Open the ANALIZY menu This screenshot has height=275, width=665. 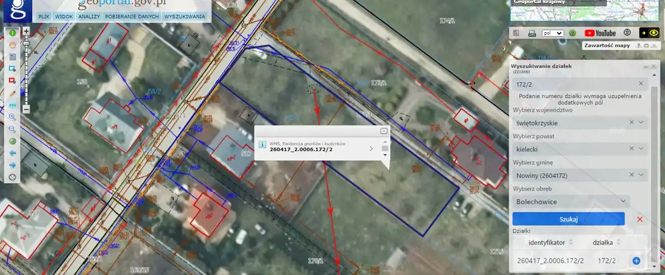point(89,17)
